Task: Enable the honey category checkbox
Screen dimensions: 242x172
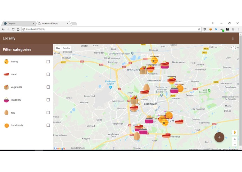Action: pyautogui.click(x=48, y=62)
